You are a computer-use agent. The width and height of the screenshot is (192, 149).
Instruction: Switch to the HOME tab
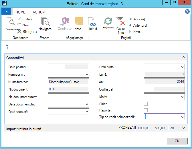click(x=20, y=12)
